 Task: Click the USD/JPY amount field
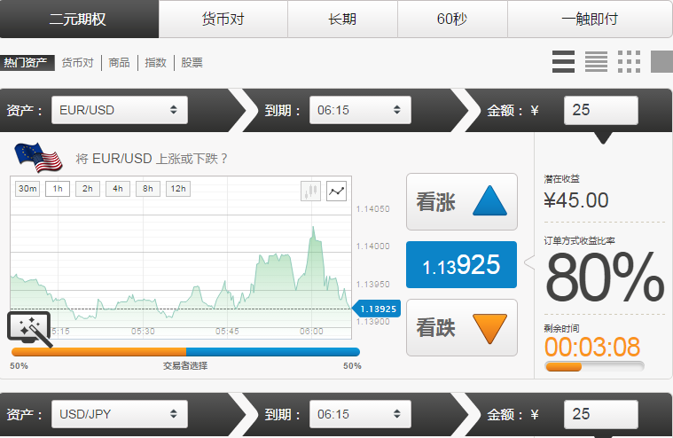coord(600,414)
